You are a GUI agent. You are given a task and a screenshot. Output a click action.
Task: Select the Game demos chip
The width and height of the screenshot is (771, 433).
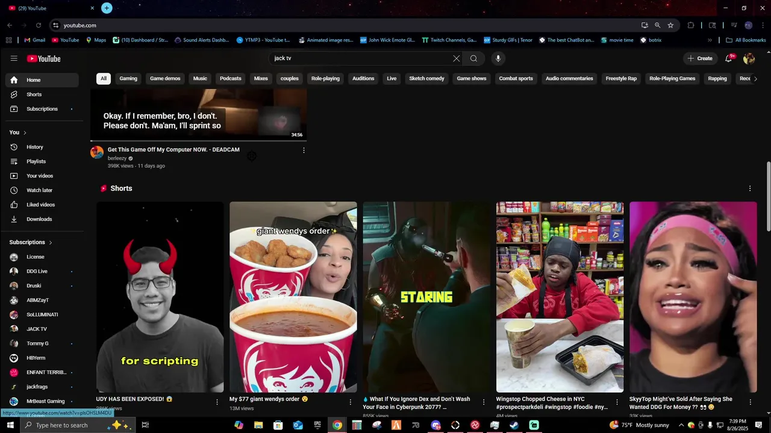(x=165, y=79)
